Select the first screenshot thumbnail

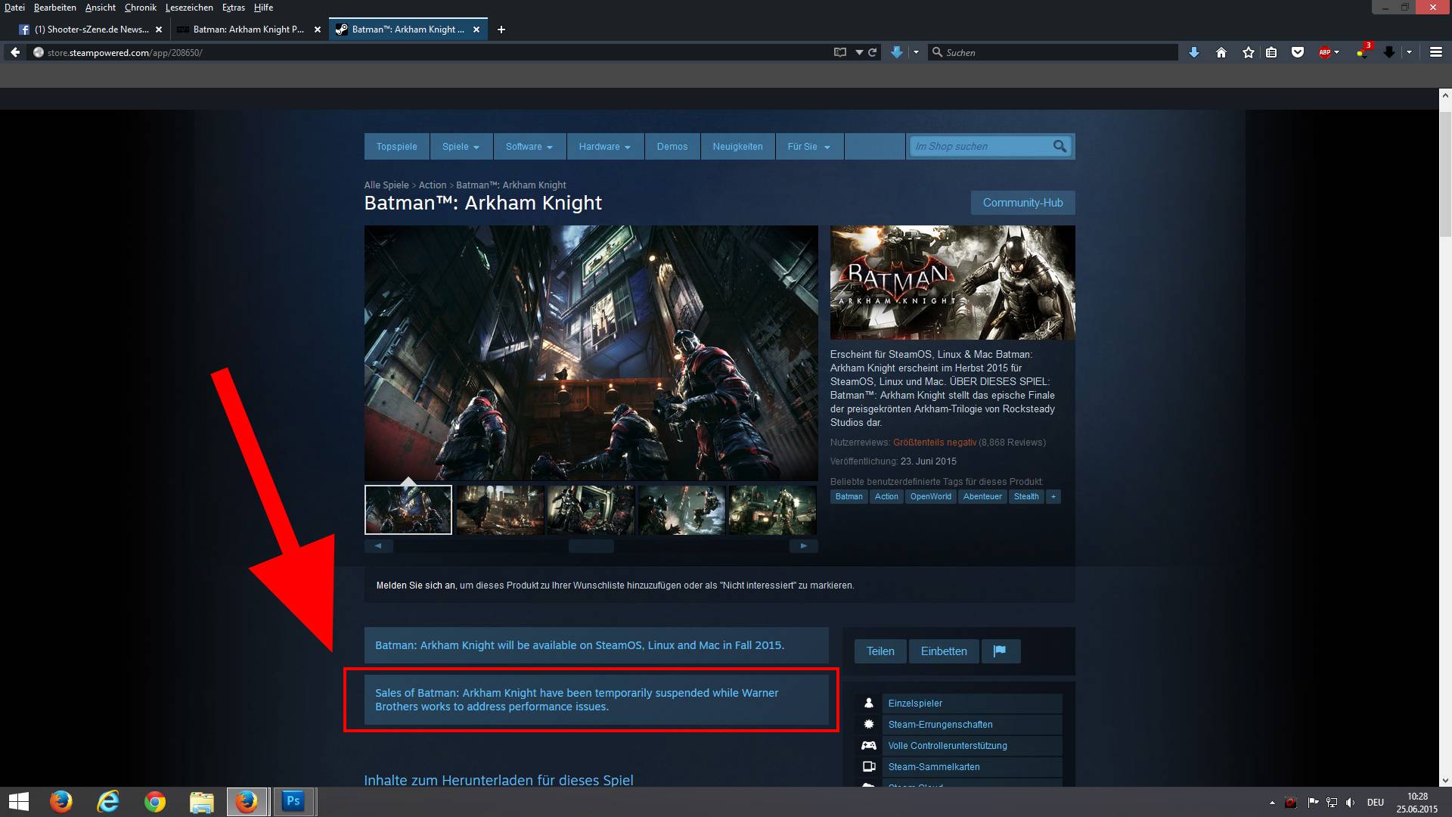[408, 510]
